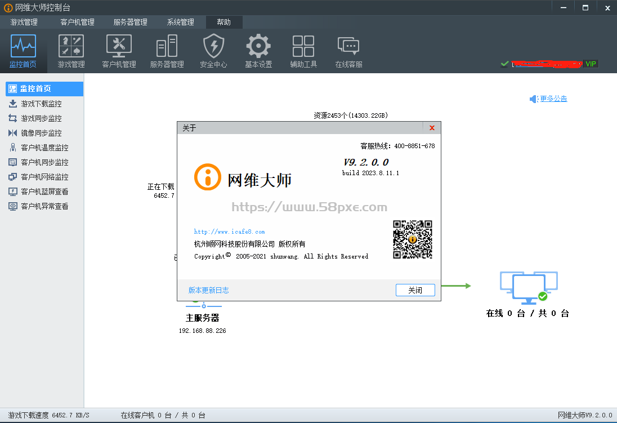
Task: Open 客户机管理 toolbar icon
Action: point(119,46)
